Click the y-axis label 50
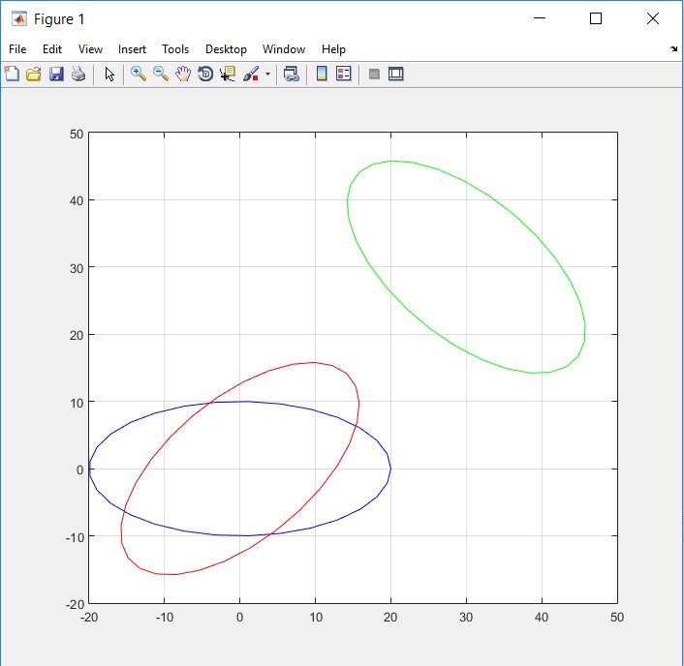The width and height of the screenshot is (684, 666). pyautogui.click(x=77, y=134)
